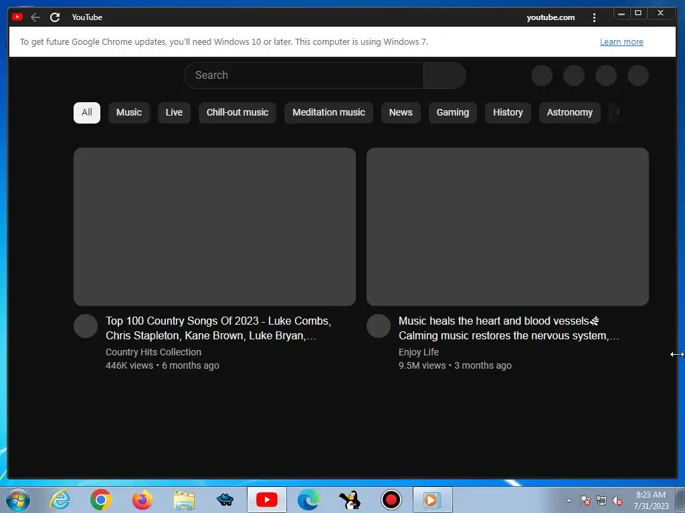685x513 pixels.
Task: Open Music heals the heart video thumbnail
Action: coord(508,226)
